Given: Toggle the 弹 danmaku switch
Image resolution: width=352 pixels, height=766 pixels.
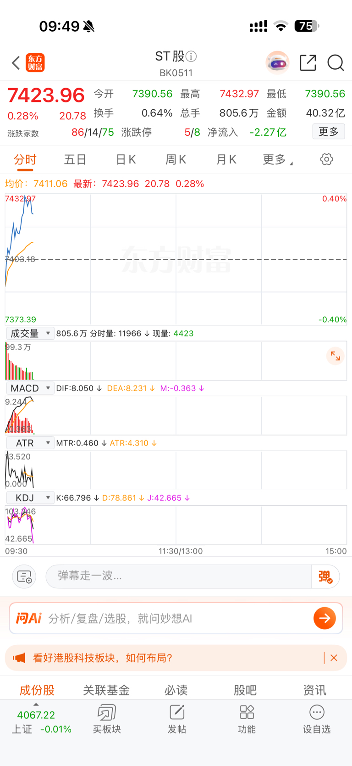Looking at the screenshot, I should (x=325, y=576).
